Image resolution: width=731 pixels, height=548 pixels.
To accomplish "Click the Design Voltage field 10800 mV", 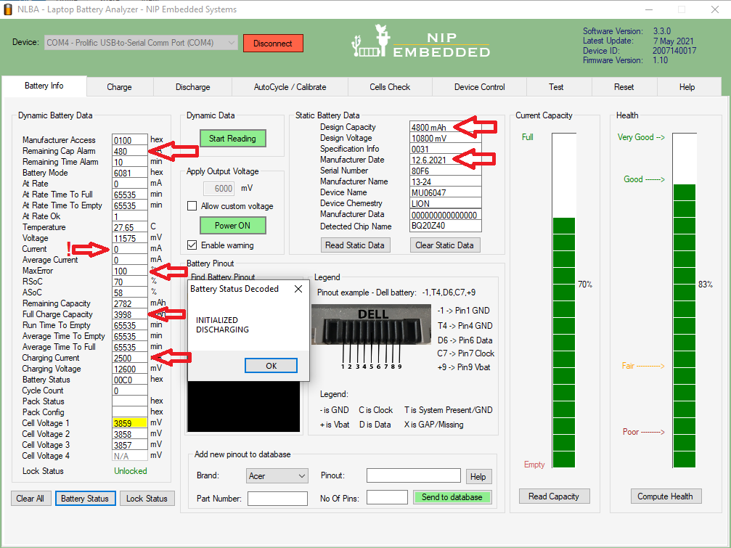I will coord(445,139).
